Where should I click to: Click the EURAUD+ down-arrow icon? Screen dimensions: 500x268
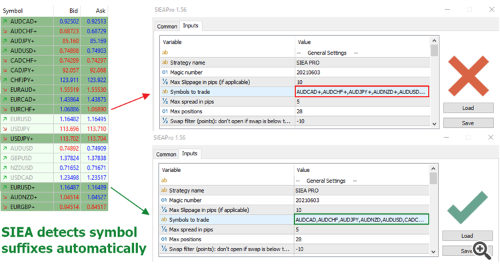(x=5, y=90)
